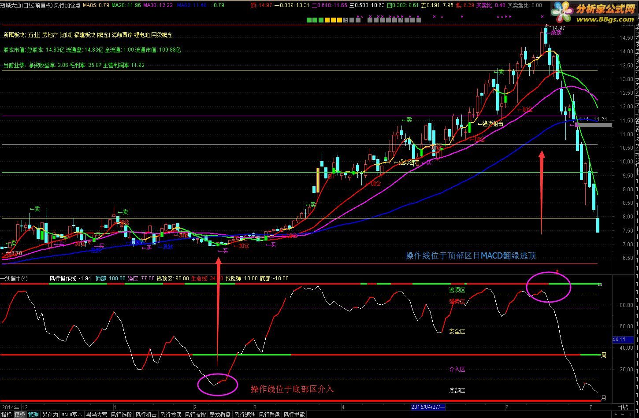Switch to 风行狙击 template
The height and width of the screenshot is (418, 639).
(x=146, y=414)
